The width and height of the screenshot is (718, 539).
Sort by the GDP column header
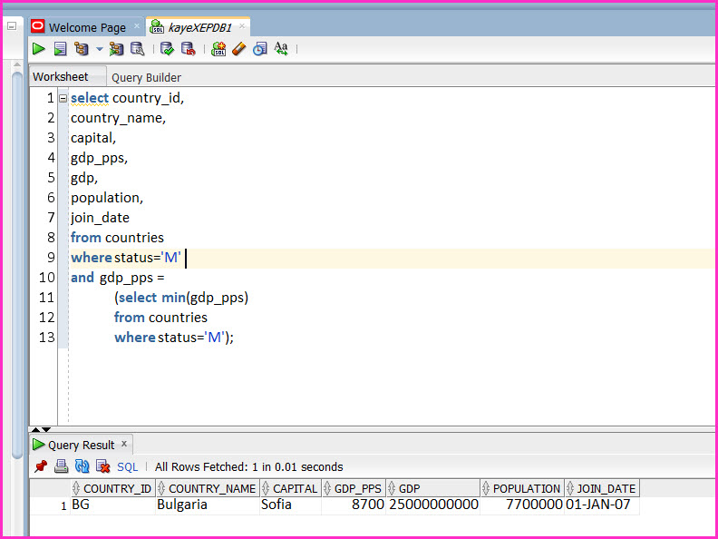click(x=433, y=488)
